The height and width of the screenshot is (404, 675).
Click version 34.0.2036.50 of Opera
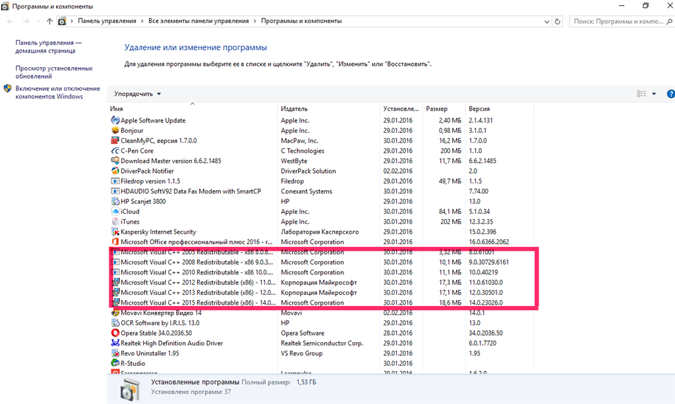[x=486, y=333]
